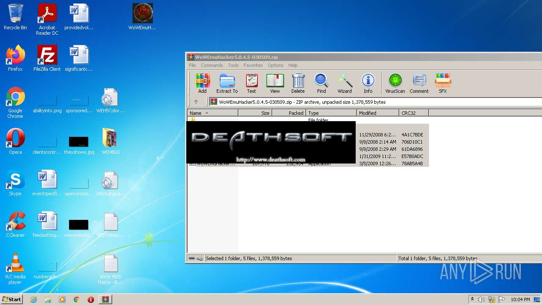Open Internet Explorer from taskbar
This screenshot has width=542, height=305.
33,299
